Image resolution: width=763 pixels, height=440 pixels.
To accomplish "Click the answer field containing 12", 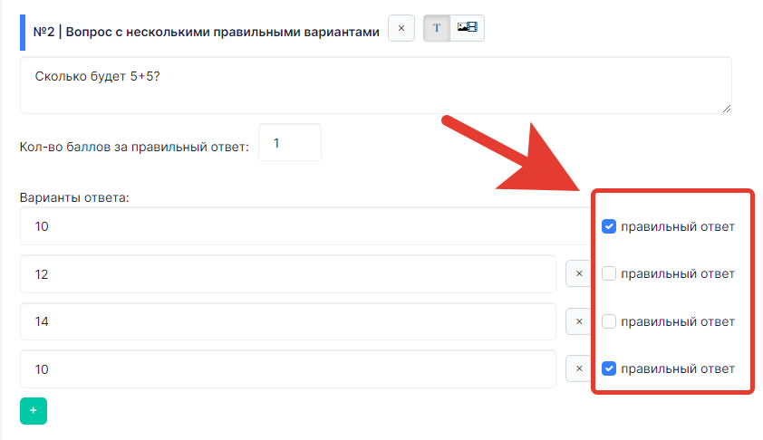I will click(x=288, y=274).
